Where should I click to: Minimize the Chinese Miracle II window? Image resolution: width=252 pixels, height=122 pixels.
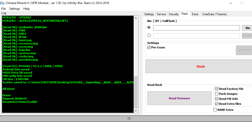(x=231, y=3)
